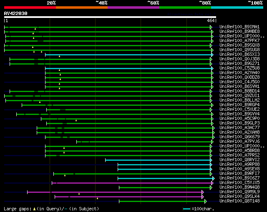The width and height of the screenshot is (267, 212).
Task: Select the UniRef100_B8LLH2 label
Action: point(239,100)
